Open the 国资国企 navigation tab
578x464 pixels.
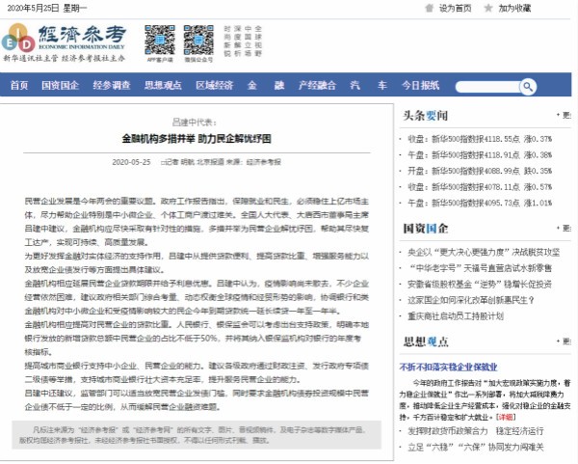60,85
